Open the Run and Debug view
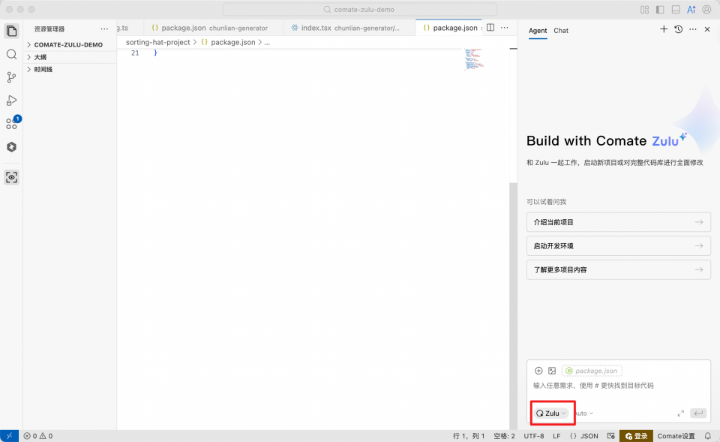The height and width of the screenshot is (442, 720). [x=11, y=100]
